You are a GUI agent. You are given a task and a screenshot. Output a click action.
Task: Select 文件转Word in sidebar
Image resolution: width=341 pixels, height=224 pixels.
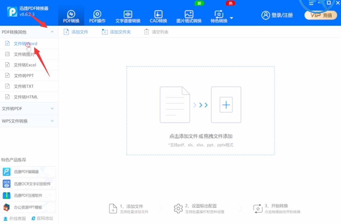point(29,44)
